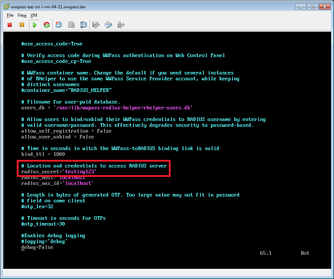The height and width of the screenshot is (279, 334).
Task: Minimize the console window
Action: 301,7
